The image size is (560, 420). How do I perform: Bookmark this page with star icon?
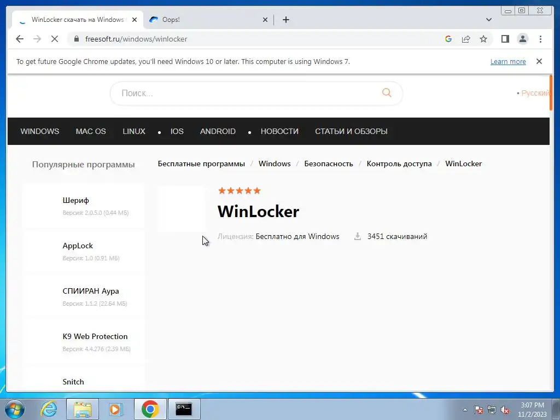click(x=483, y=39)
